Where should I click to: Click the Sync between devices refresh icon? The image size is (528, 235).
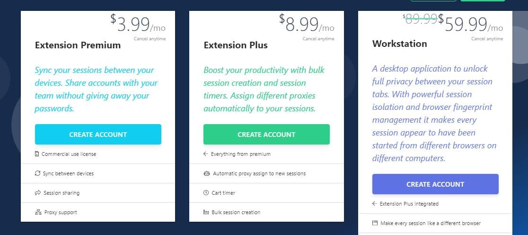tap(37, 173)
